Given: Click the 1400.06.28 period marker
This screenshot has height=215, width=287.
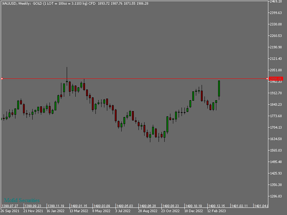Looking at the screenshot, I should click(x=148, y=206).
